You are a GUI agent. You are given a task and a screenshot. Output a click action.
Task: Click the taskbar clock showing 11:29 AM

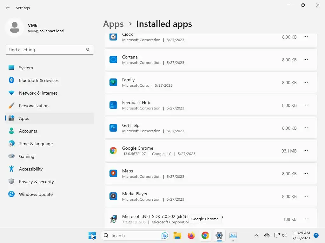tap(301, 235)
